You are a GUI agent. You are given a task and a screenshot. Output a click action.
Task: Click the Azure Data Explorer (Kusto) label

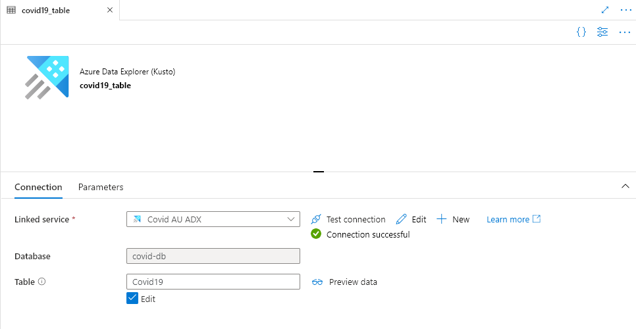(x=127, y=72)
